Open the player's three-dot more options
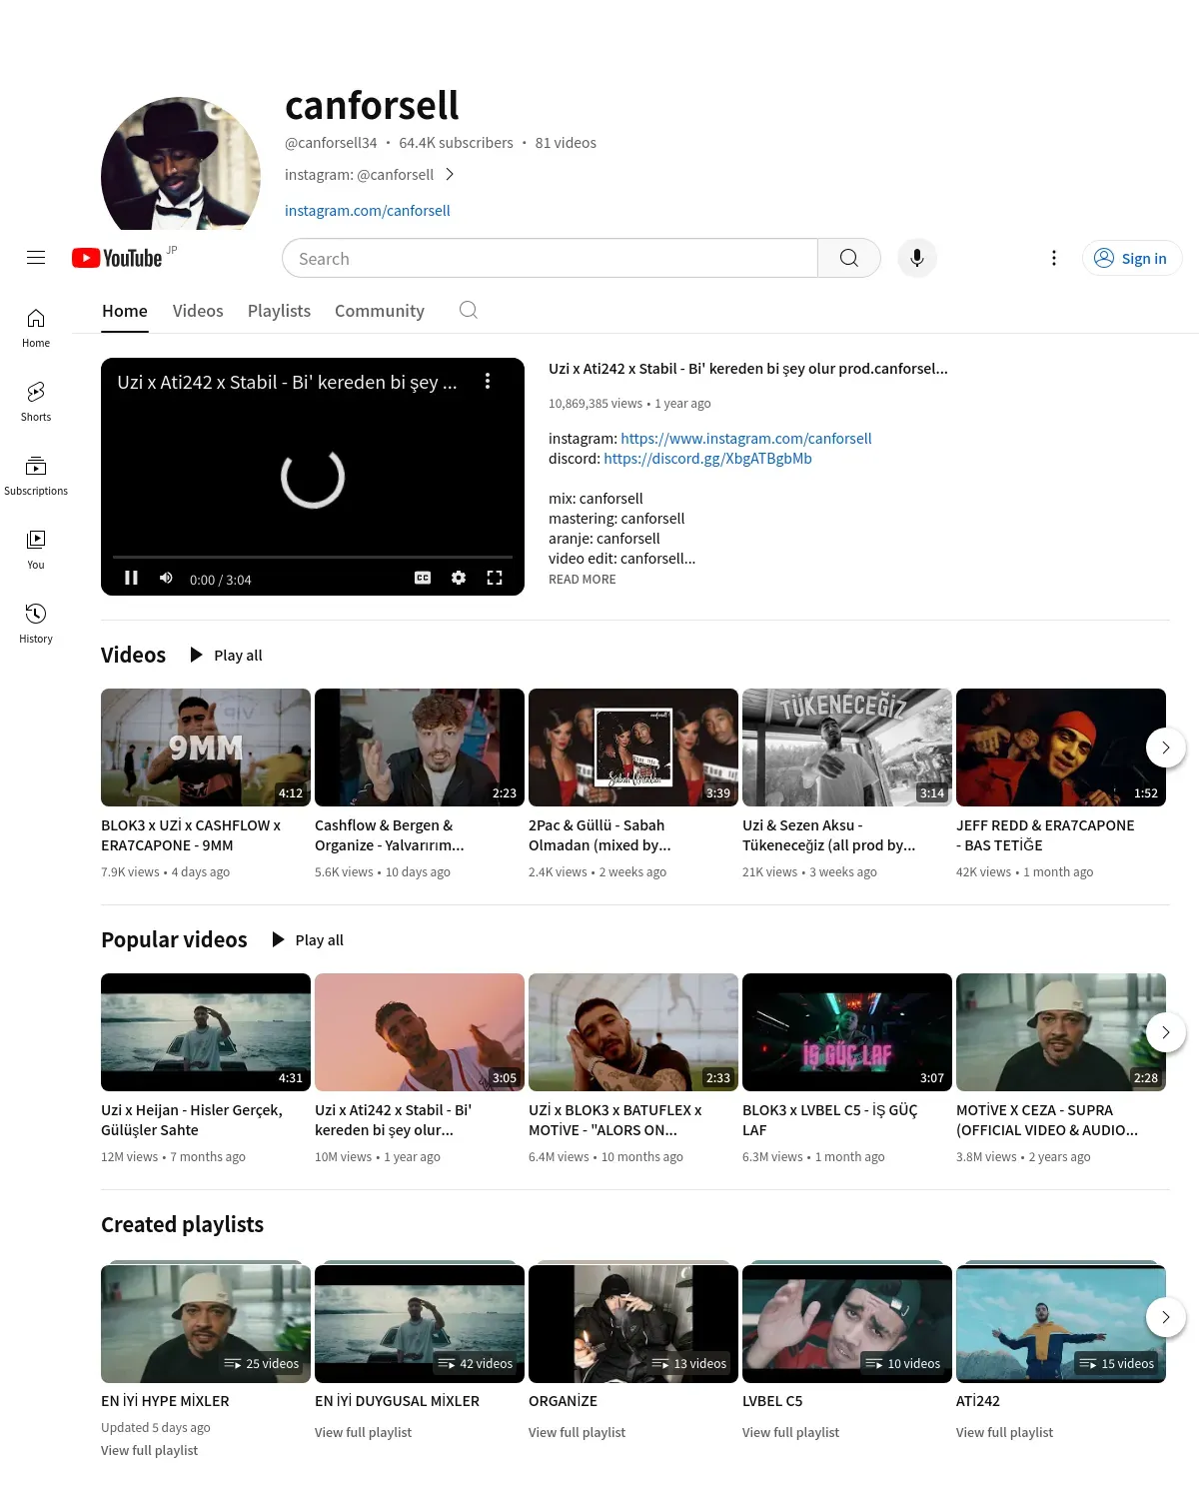This screenshot has width=1199, height=1499. (x=488, y=381)
